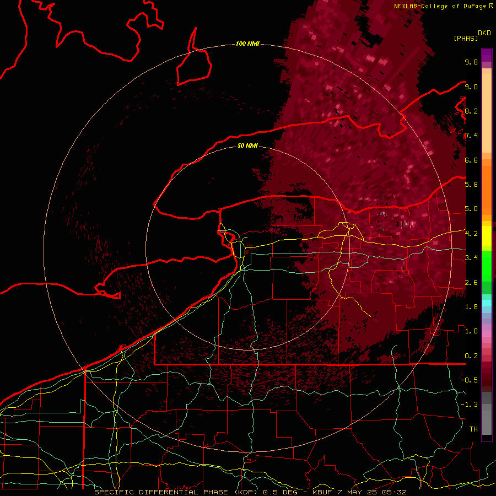The height and width of the screenshot is (496, 496).
Task: Click the 0.5 DEG elevation text
Action: click(282, 492)
